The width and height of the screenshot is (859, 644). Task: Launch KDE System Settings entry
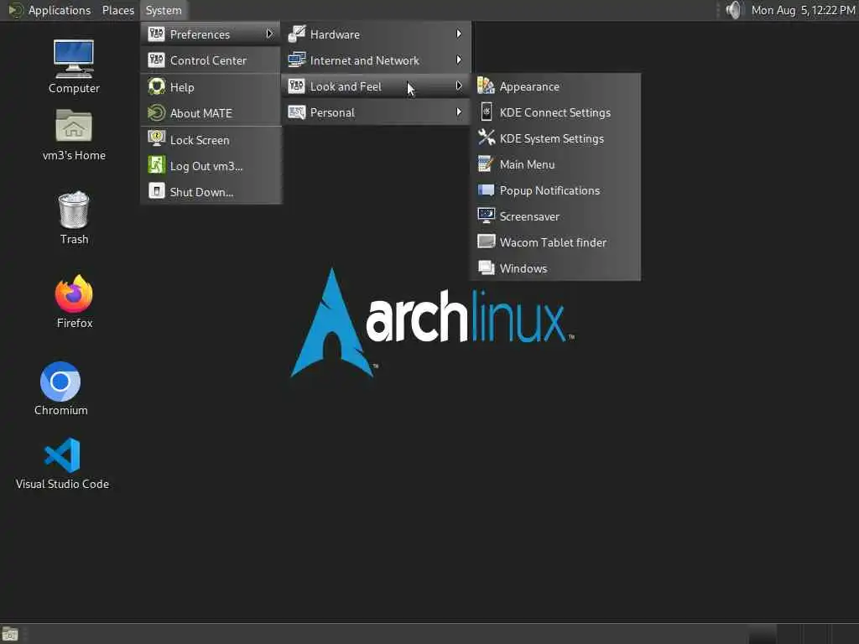(555, 138)
